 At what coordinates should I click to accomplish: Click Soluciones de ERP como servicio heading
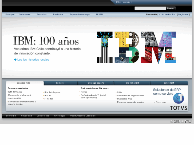tap(167, 92)
